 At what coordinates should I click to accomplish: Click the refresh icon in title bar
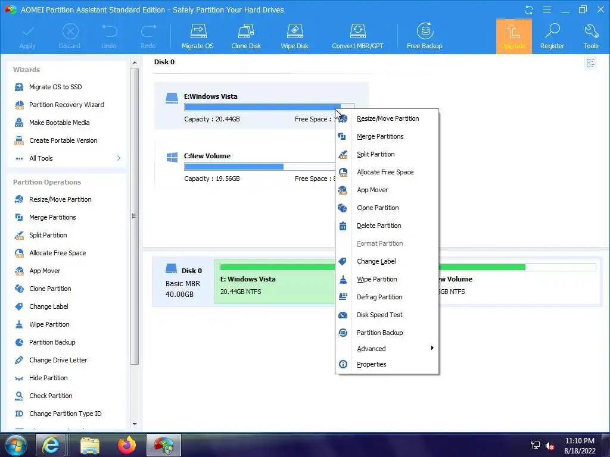click(529, 10)
